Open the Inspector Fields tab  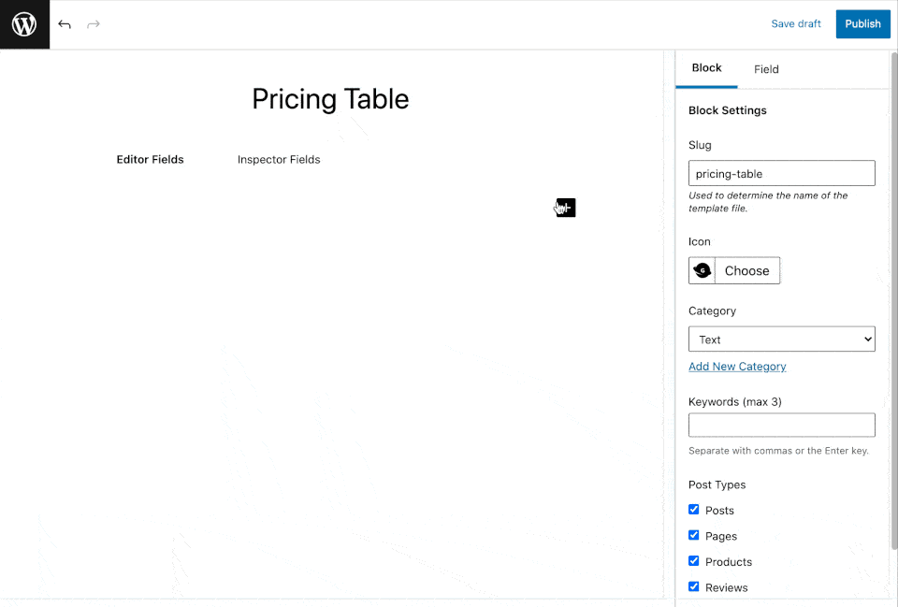pos(279,160)
